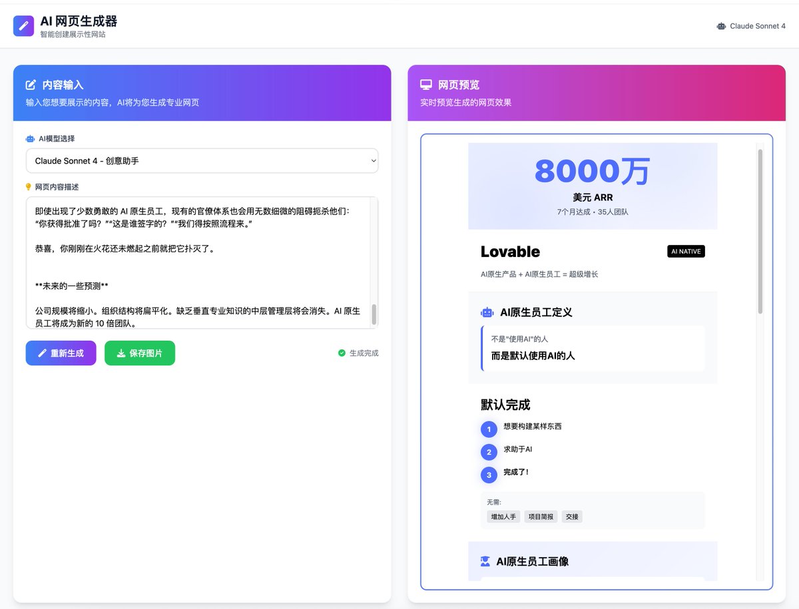Click step circle number 3

pyautogui.click(x=489, y=475)
